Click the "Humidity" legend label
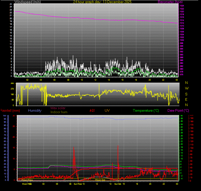Viewport: 201px width, 191px height. 35,110
